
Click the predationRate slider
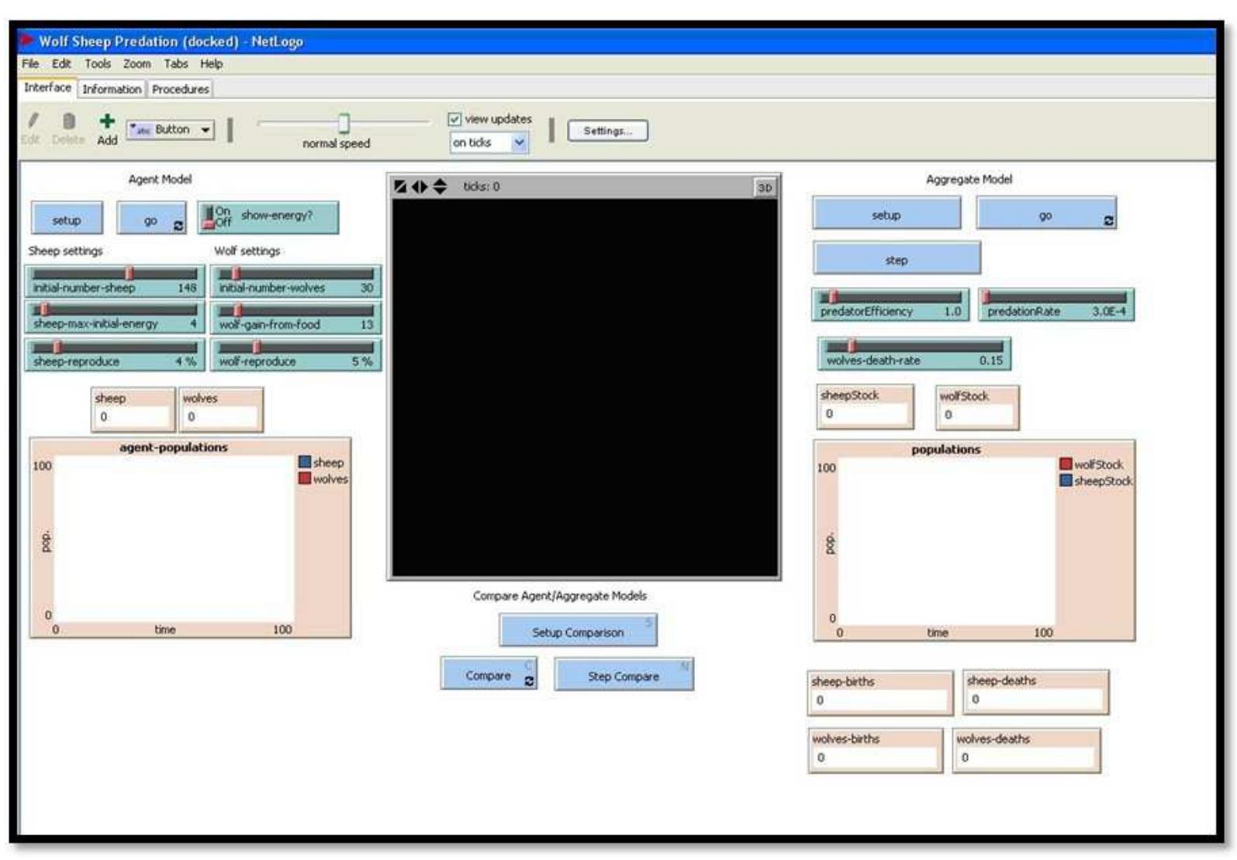click(x=1056, y=304)
